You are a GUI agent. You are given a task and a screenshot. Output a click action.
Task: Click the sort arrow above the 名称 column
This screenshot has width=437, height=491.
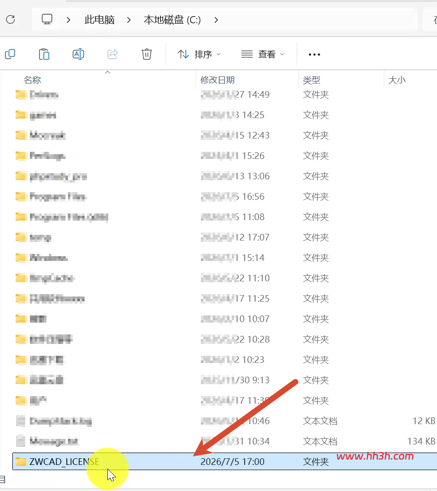[107, 72]
